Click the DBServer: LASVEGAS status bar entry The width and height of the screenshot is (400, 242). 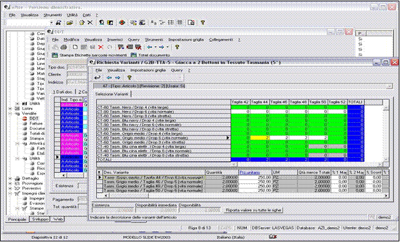click(273, 228)
